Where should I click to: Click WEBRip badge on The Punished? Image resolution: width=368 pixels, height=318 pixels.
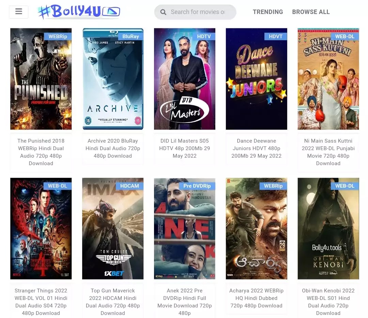click(x=58, y=37)
